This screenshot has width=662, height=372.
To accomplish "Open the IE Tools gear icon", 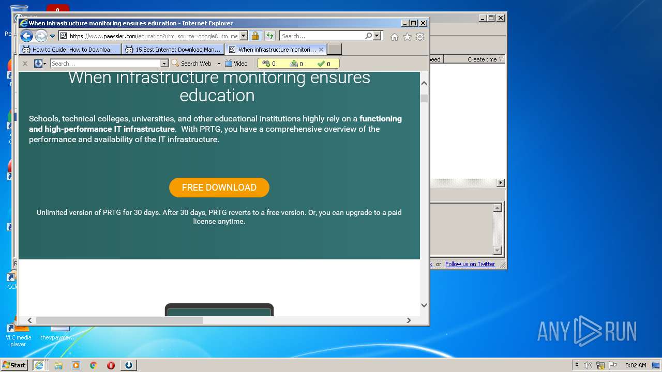I will [x=420, y=37].
